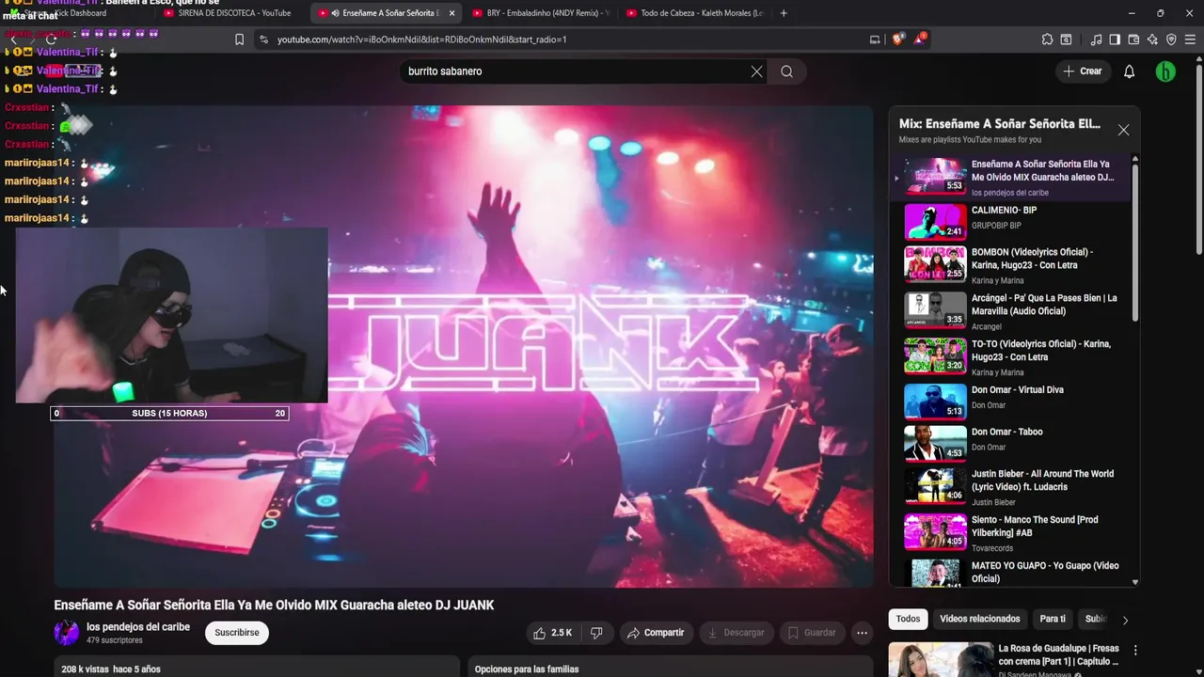Image resolution: width=1204 pixels, height=677 pixels.
Task: Open the Brave VPN shield icon
Action: coord(1171,39)
